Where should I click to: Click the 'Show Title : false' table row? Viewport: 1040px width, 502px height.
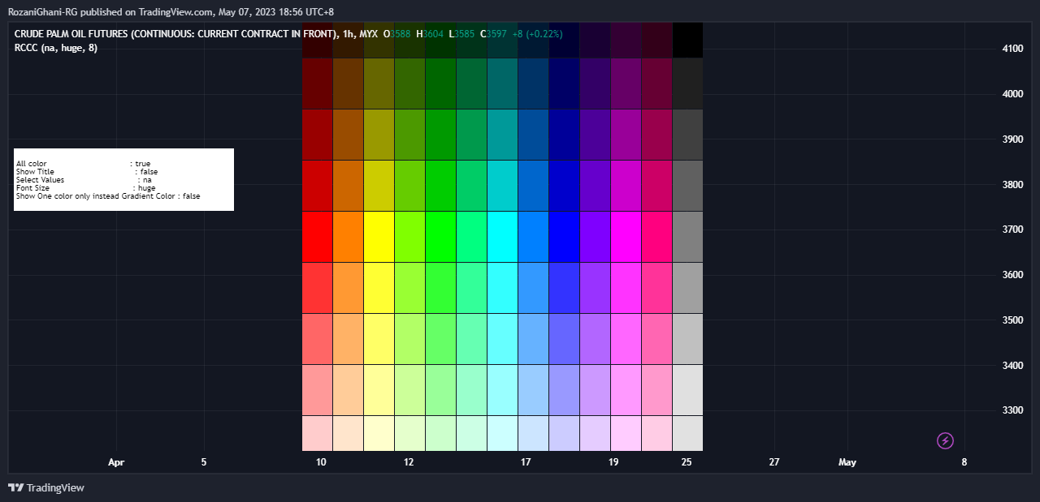pyautogui.click(x=87, y=172)
